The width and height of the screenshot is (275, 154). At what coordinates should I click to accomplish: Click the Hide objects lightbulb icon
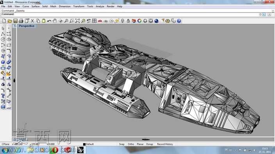point(123,21)
